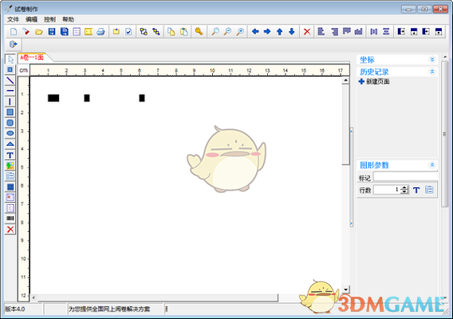The image size is (453, 319).
Task: Click the single floppy-disk save icon
Action: pyautogui.click(x=51, y=31)
